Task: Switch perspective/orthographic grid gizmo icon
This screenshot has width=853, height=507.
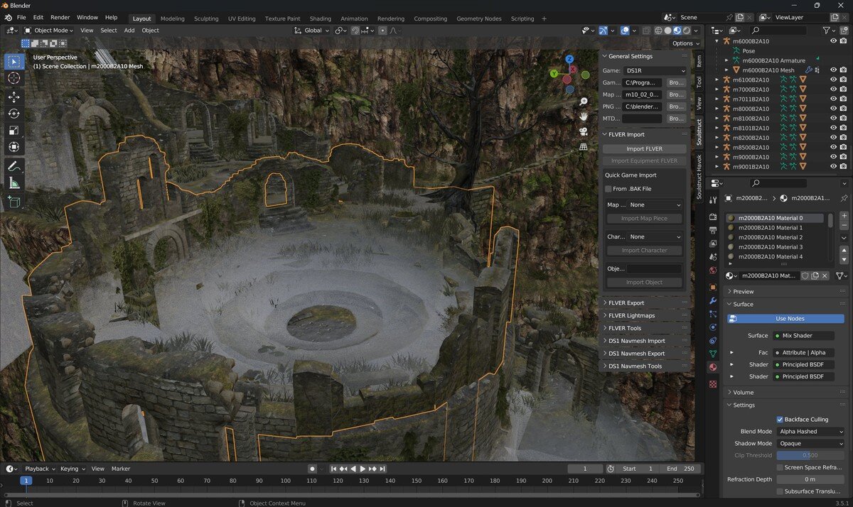Action: [x=584, y=146]
